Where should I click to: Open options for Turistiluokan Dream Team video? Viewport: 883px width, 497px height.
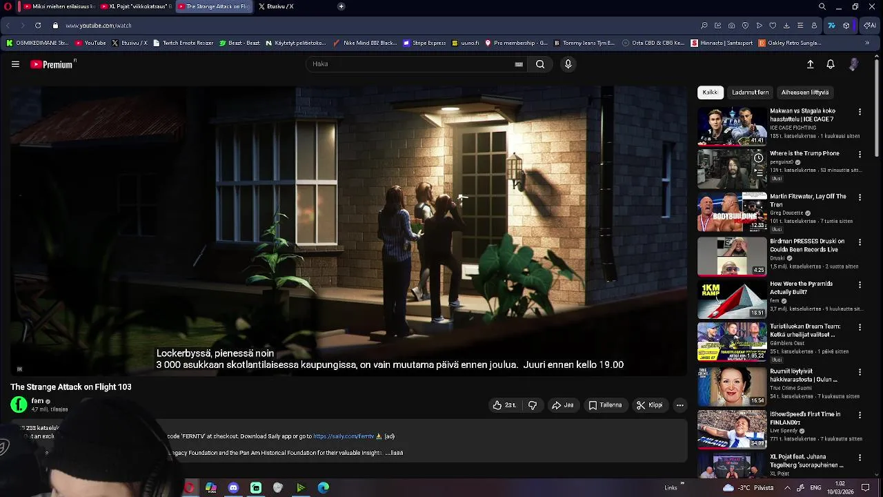pyautogui.click(x=860, y=328)
